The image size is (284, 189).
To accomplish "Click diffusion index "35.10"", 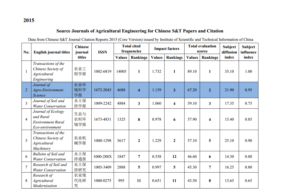I will click(x=229, y=71).
